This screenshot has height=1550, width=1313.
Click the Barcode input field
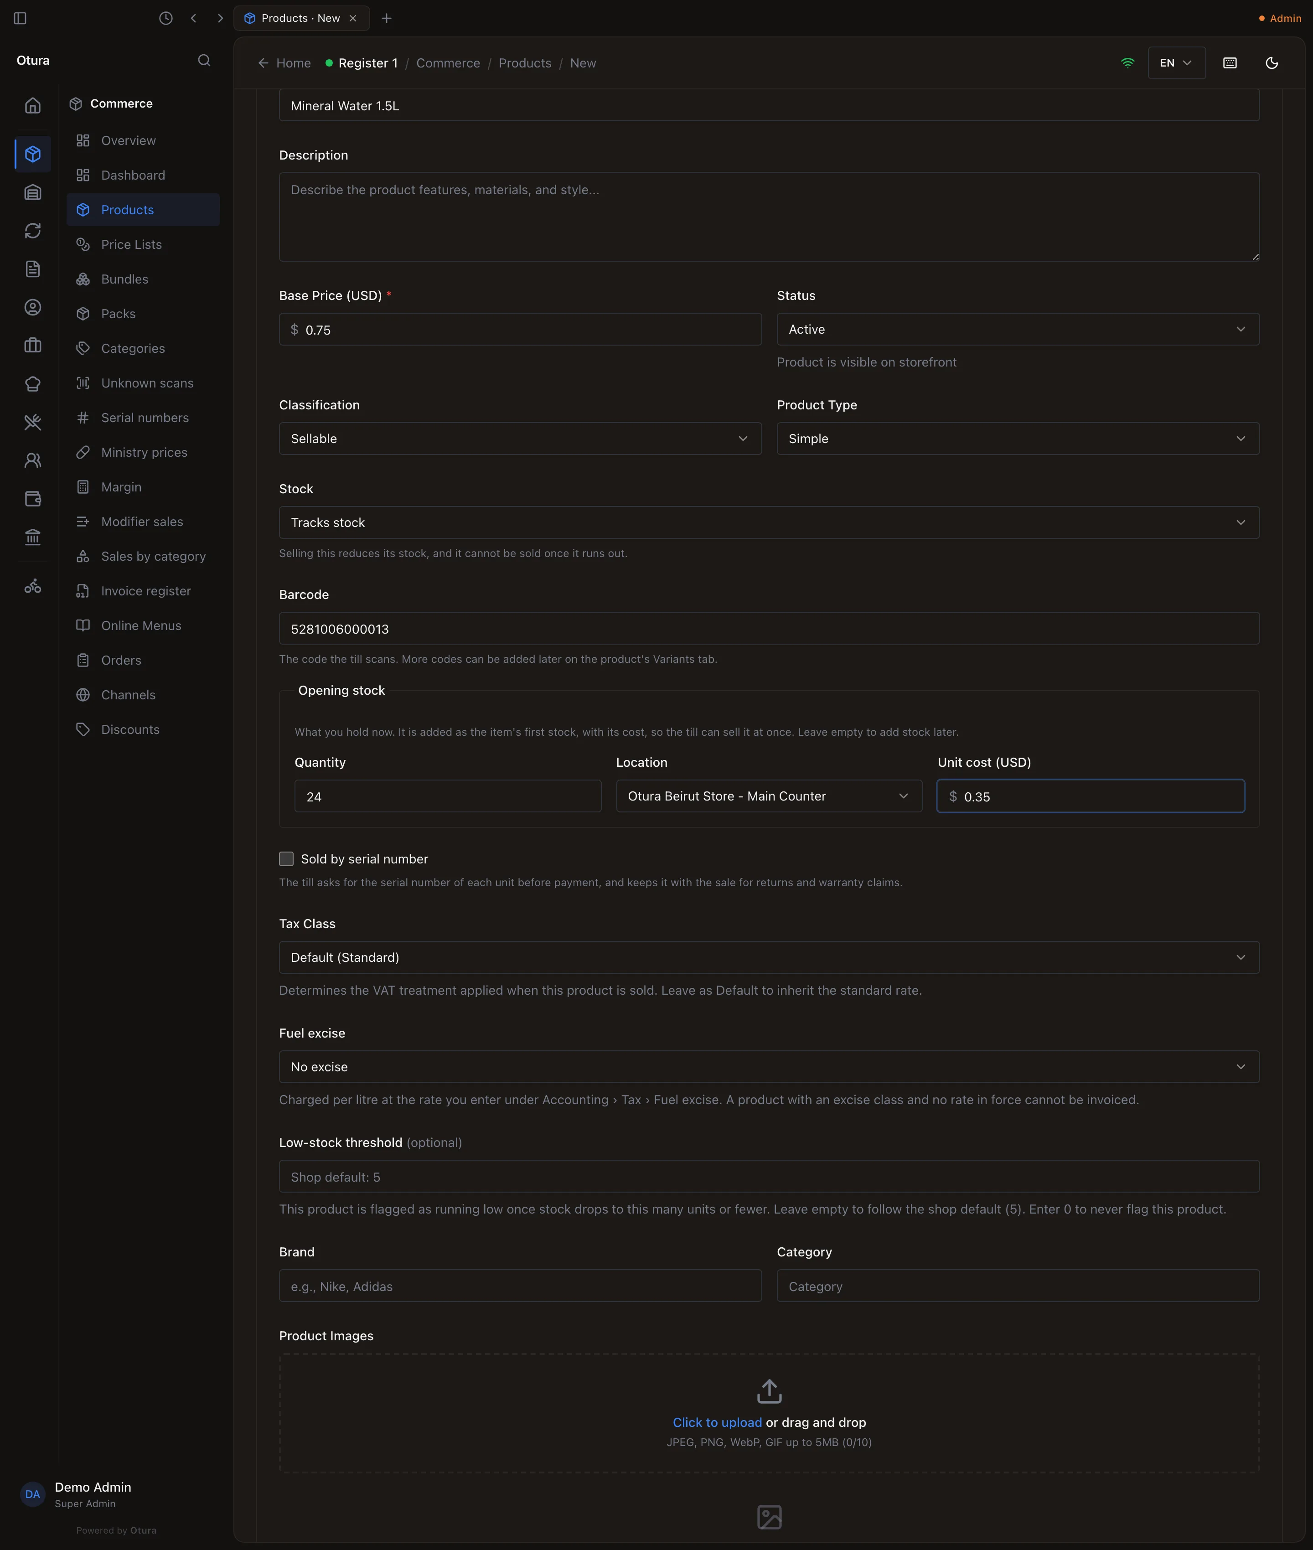coord(769,628)
